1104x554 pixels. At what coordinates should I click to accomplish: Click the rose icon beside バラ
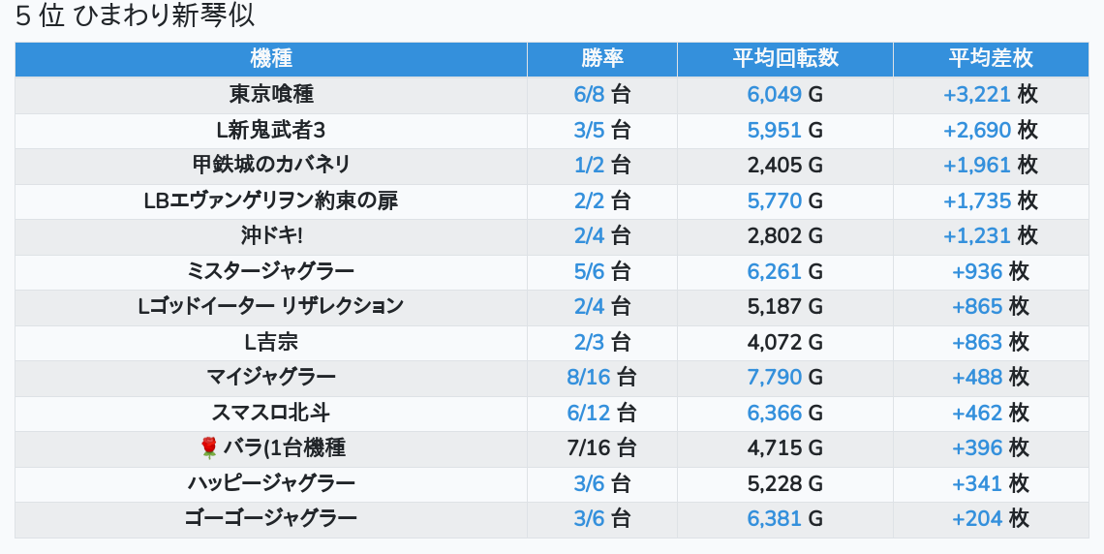(x=208, y=447)
